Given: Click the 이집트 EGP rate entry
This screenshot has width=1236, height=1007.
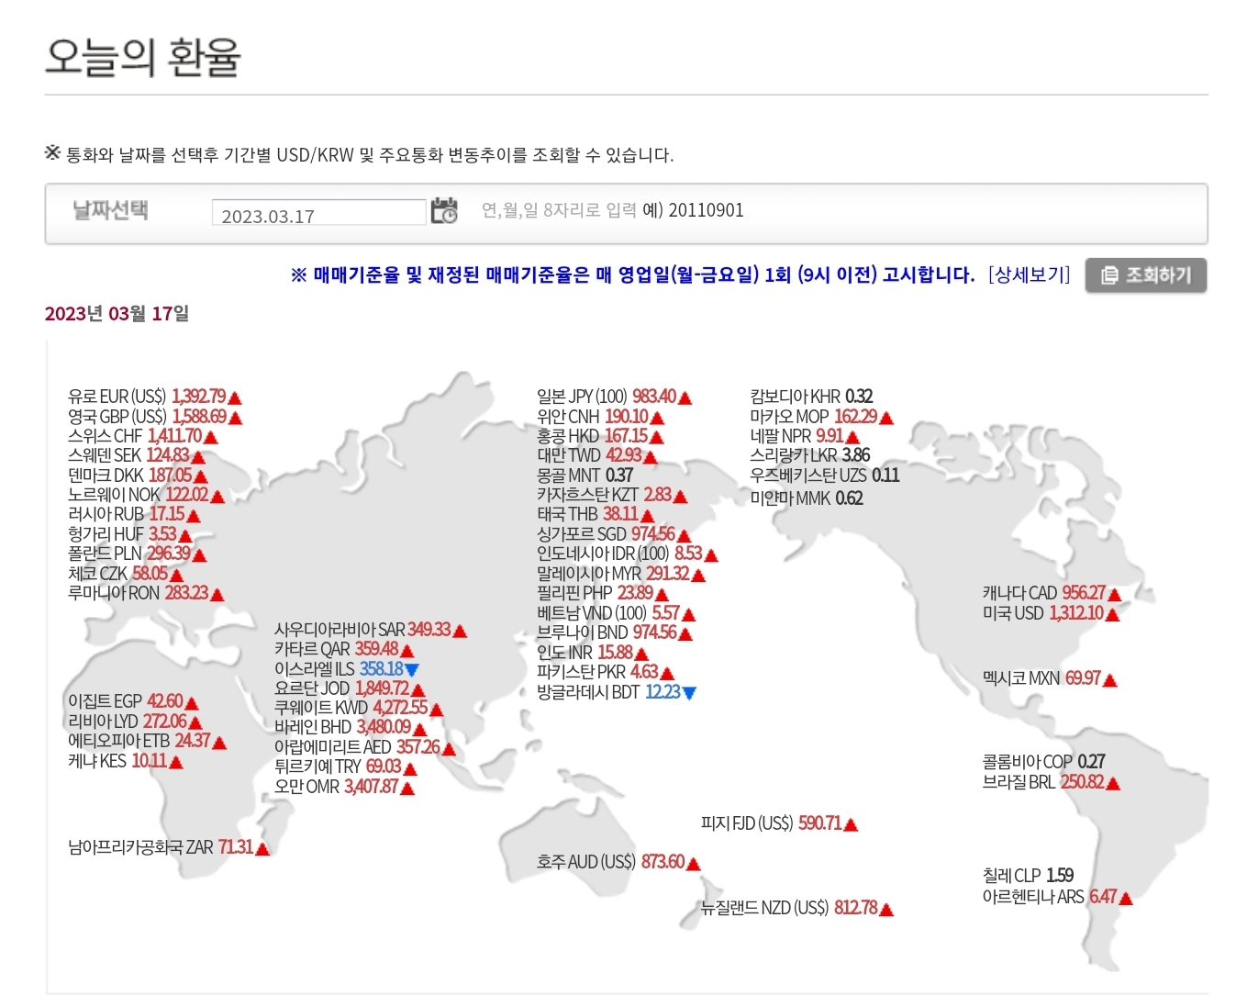Looking at the screenshot, I should [134, 701].
